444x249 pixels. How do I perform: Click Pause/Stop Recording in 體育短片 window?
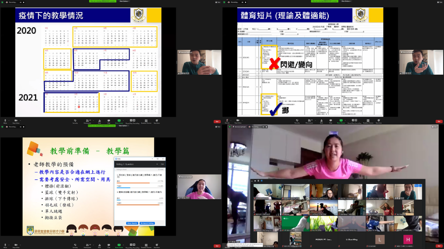pyautogui.click(x=354, y=121)
